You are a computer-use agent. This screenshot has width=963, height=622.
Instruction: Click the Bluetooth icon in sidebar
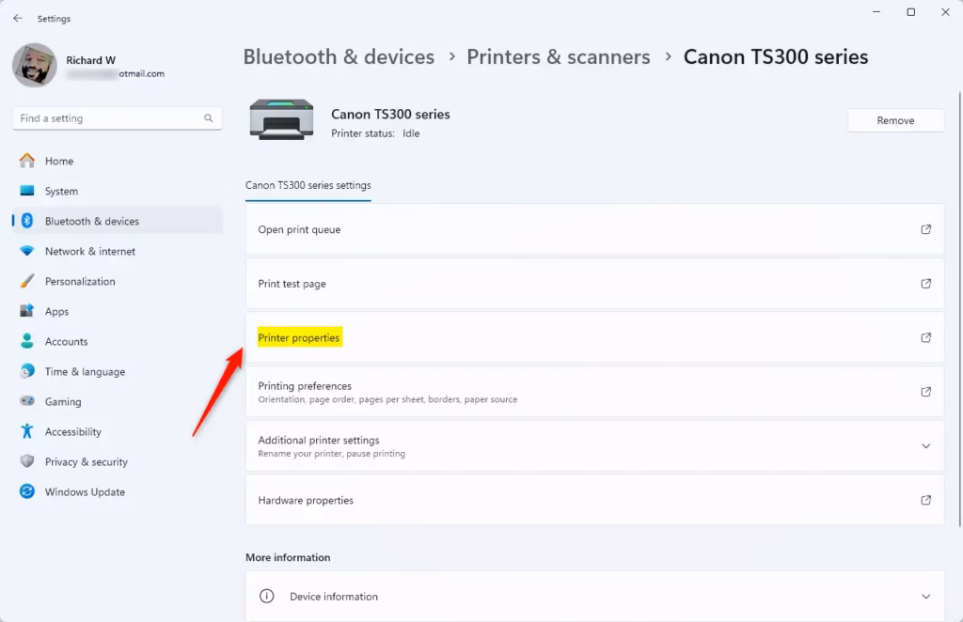(x=27, y=221)
